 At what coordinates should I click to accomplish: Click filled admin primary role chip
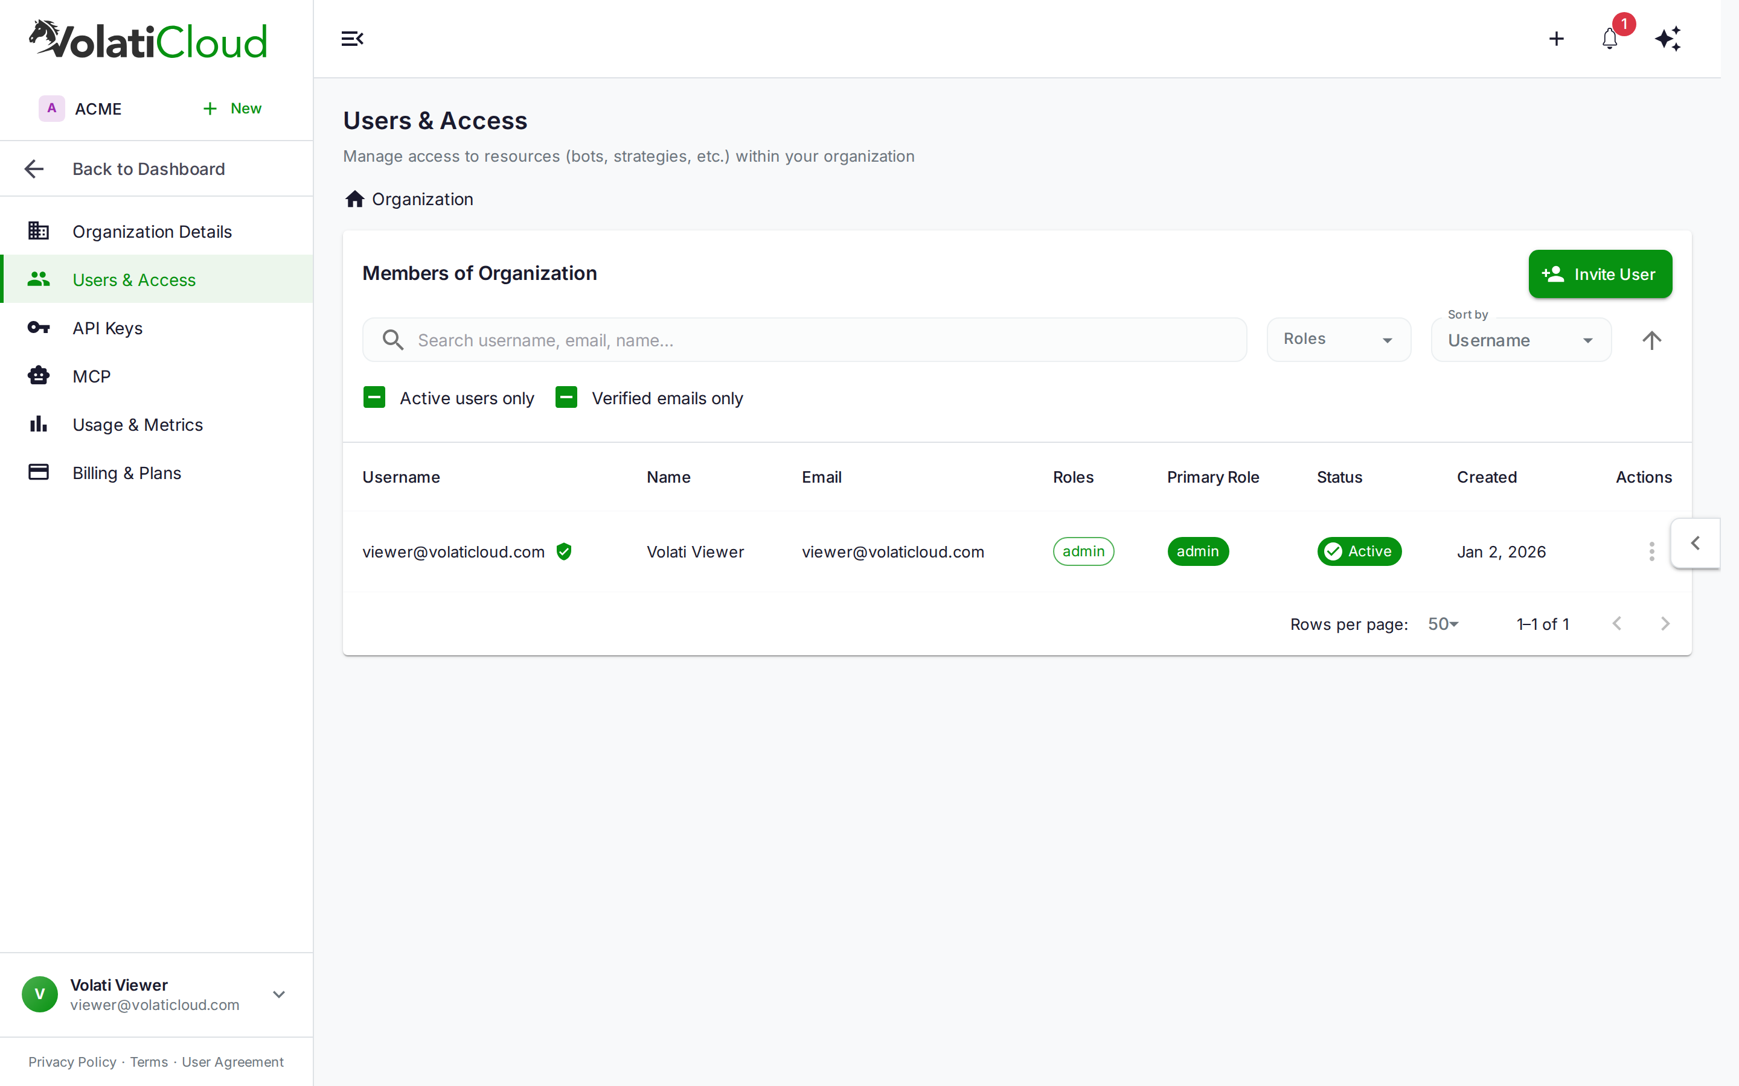[x=1198, y=551]
